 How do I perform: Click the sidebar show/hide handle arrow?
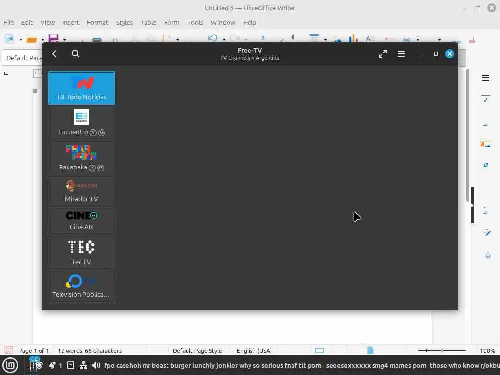[472, 206]
